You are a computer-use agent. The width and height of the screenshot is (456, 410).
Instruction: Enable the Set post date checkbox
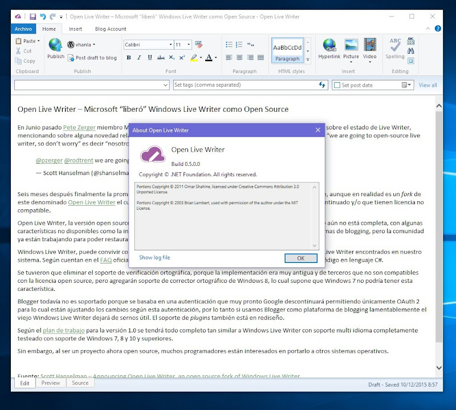[337, 85]
